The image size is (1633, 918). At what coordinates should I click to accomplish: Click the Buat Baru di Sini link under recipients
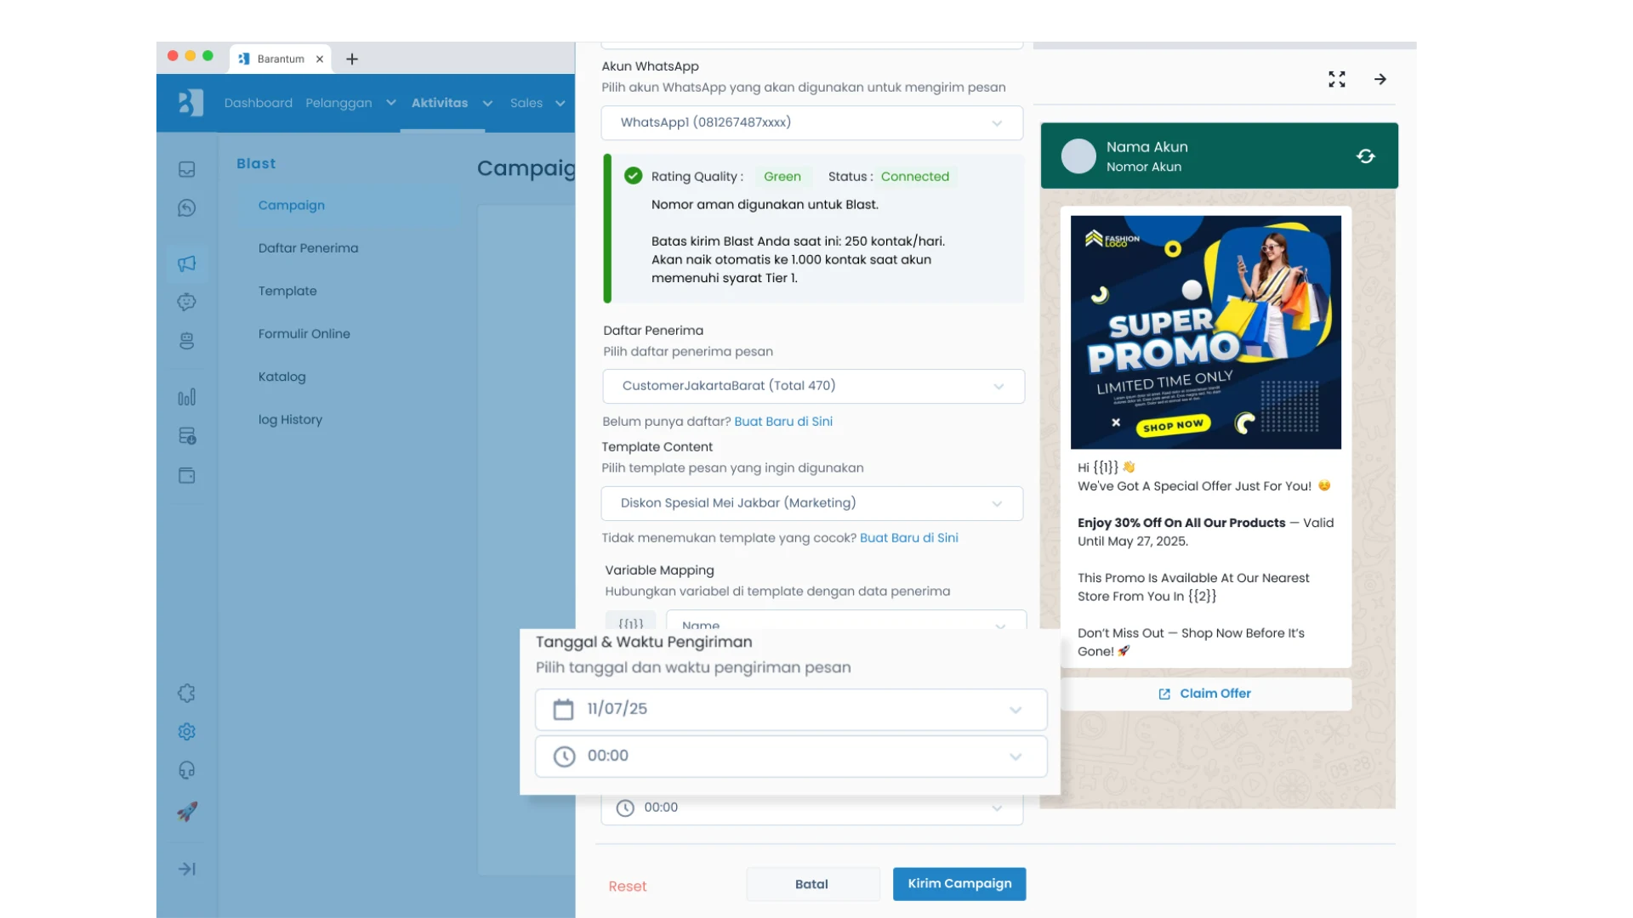[783, 421]
